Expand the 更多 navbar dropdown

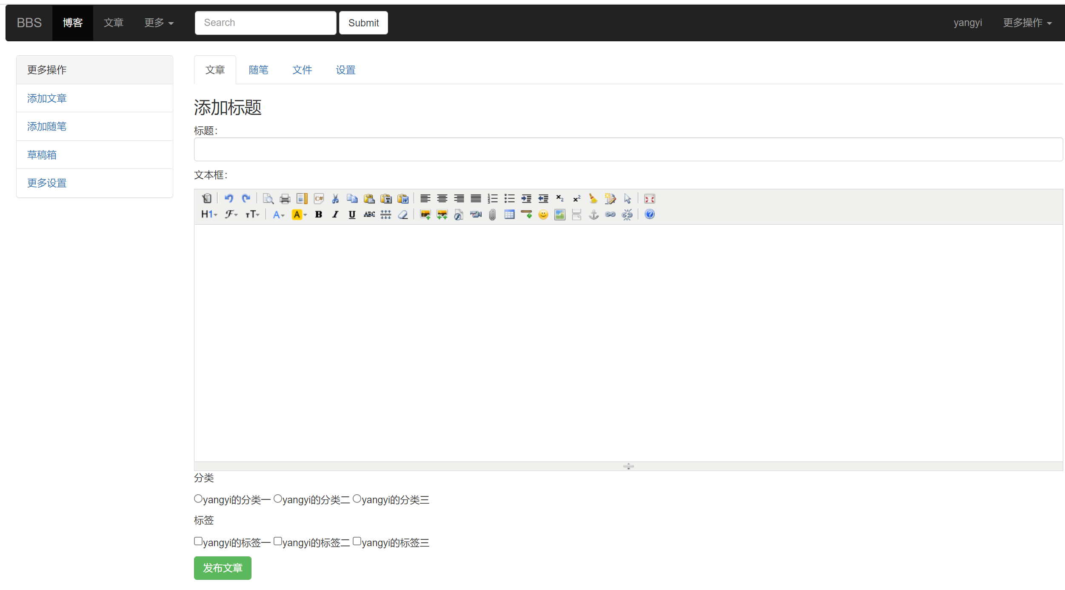click(159, 23)
